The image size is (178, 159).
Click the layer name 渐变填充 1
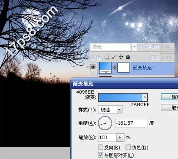[x=144, y=68]
